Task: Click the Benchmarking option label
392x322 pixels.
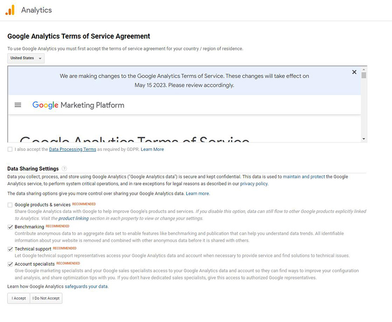Action: click(x=29, y=227)
